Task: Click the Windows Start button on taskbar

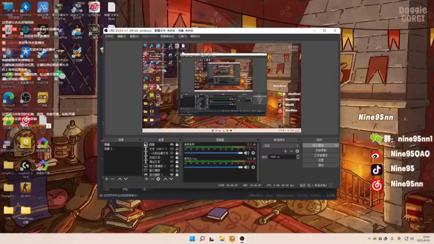Action: 192,239
